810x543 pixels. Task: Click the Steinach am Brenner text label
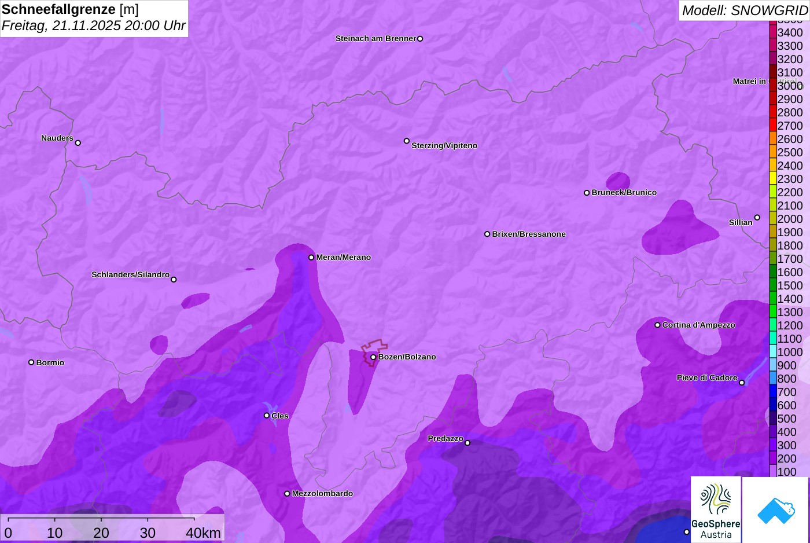376,39
